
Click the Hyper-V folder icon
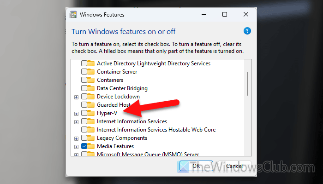point(91,113)
